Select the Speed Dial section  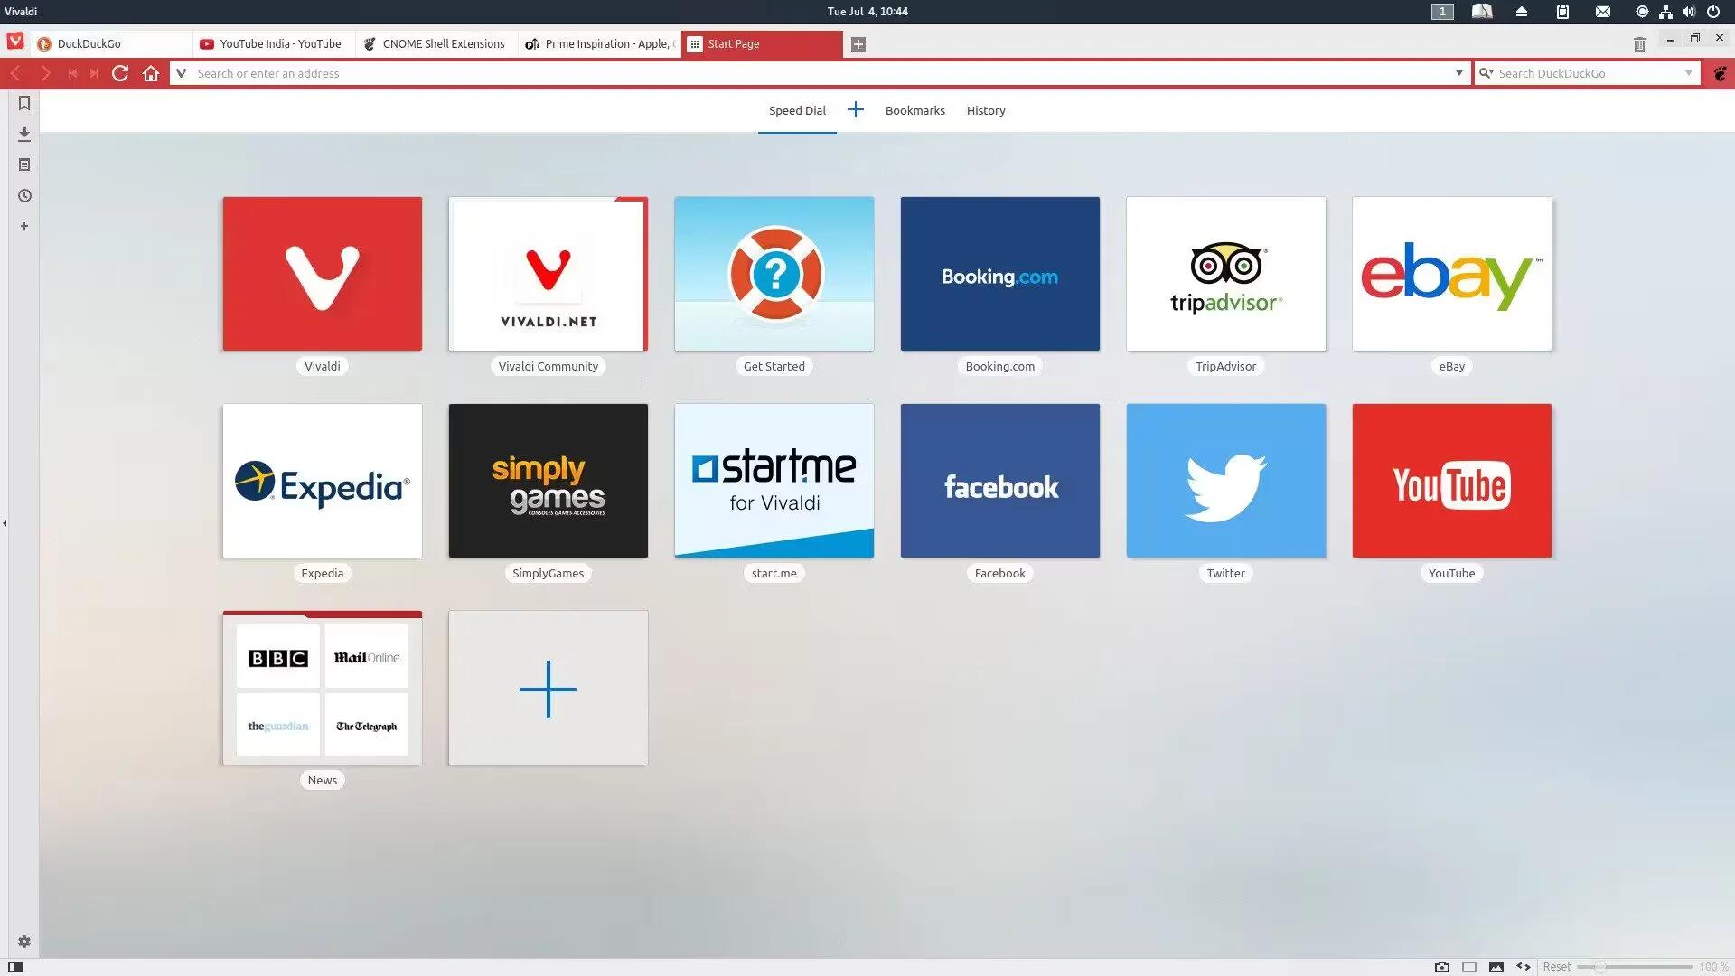797,110
